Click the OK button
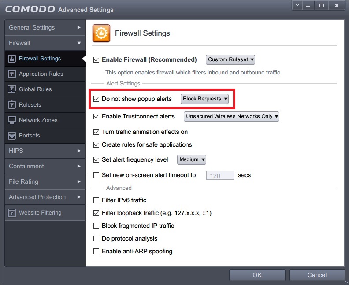 [257, 275]
